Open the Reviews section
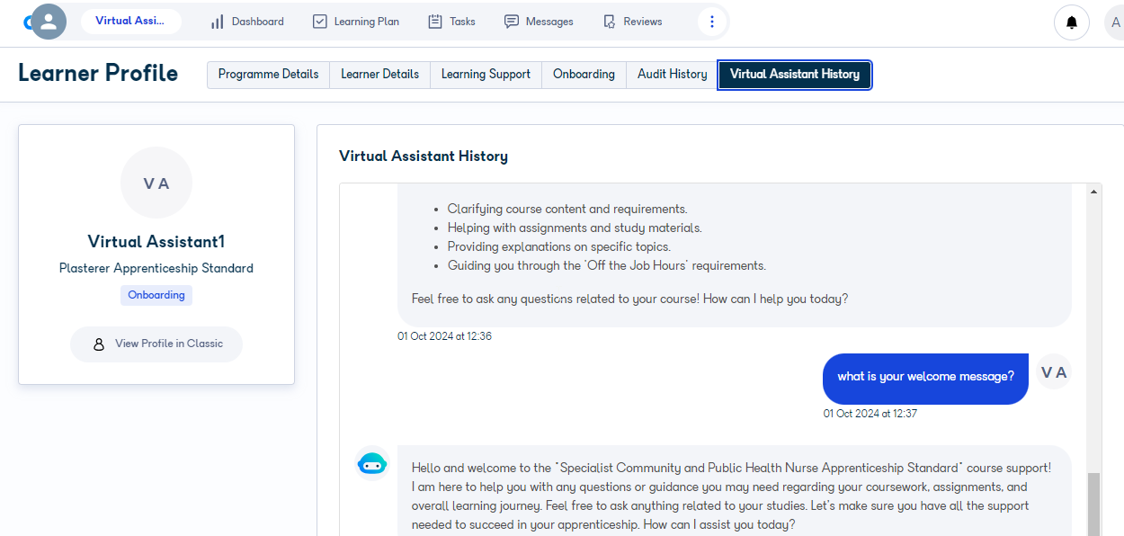 (632, 22)
